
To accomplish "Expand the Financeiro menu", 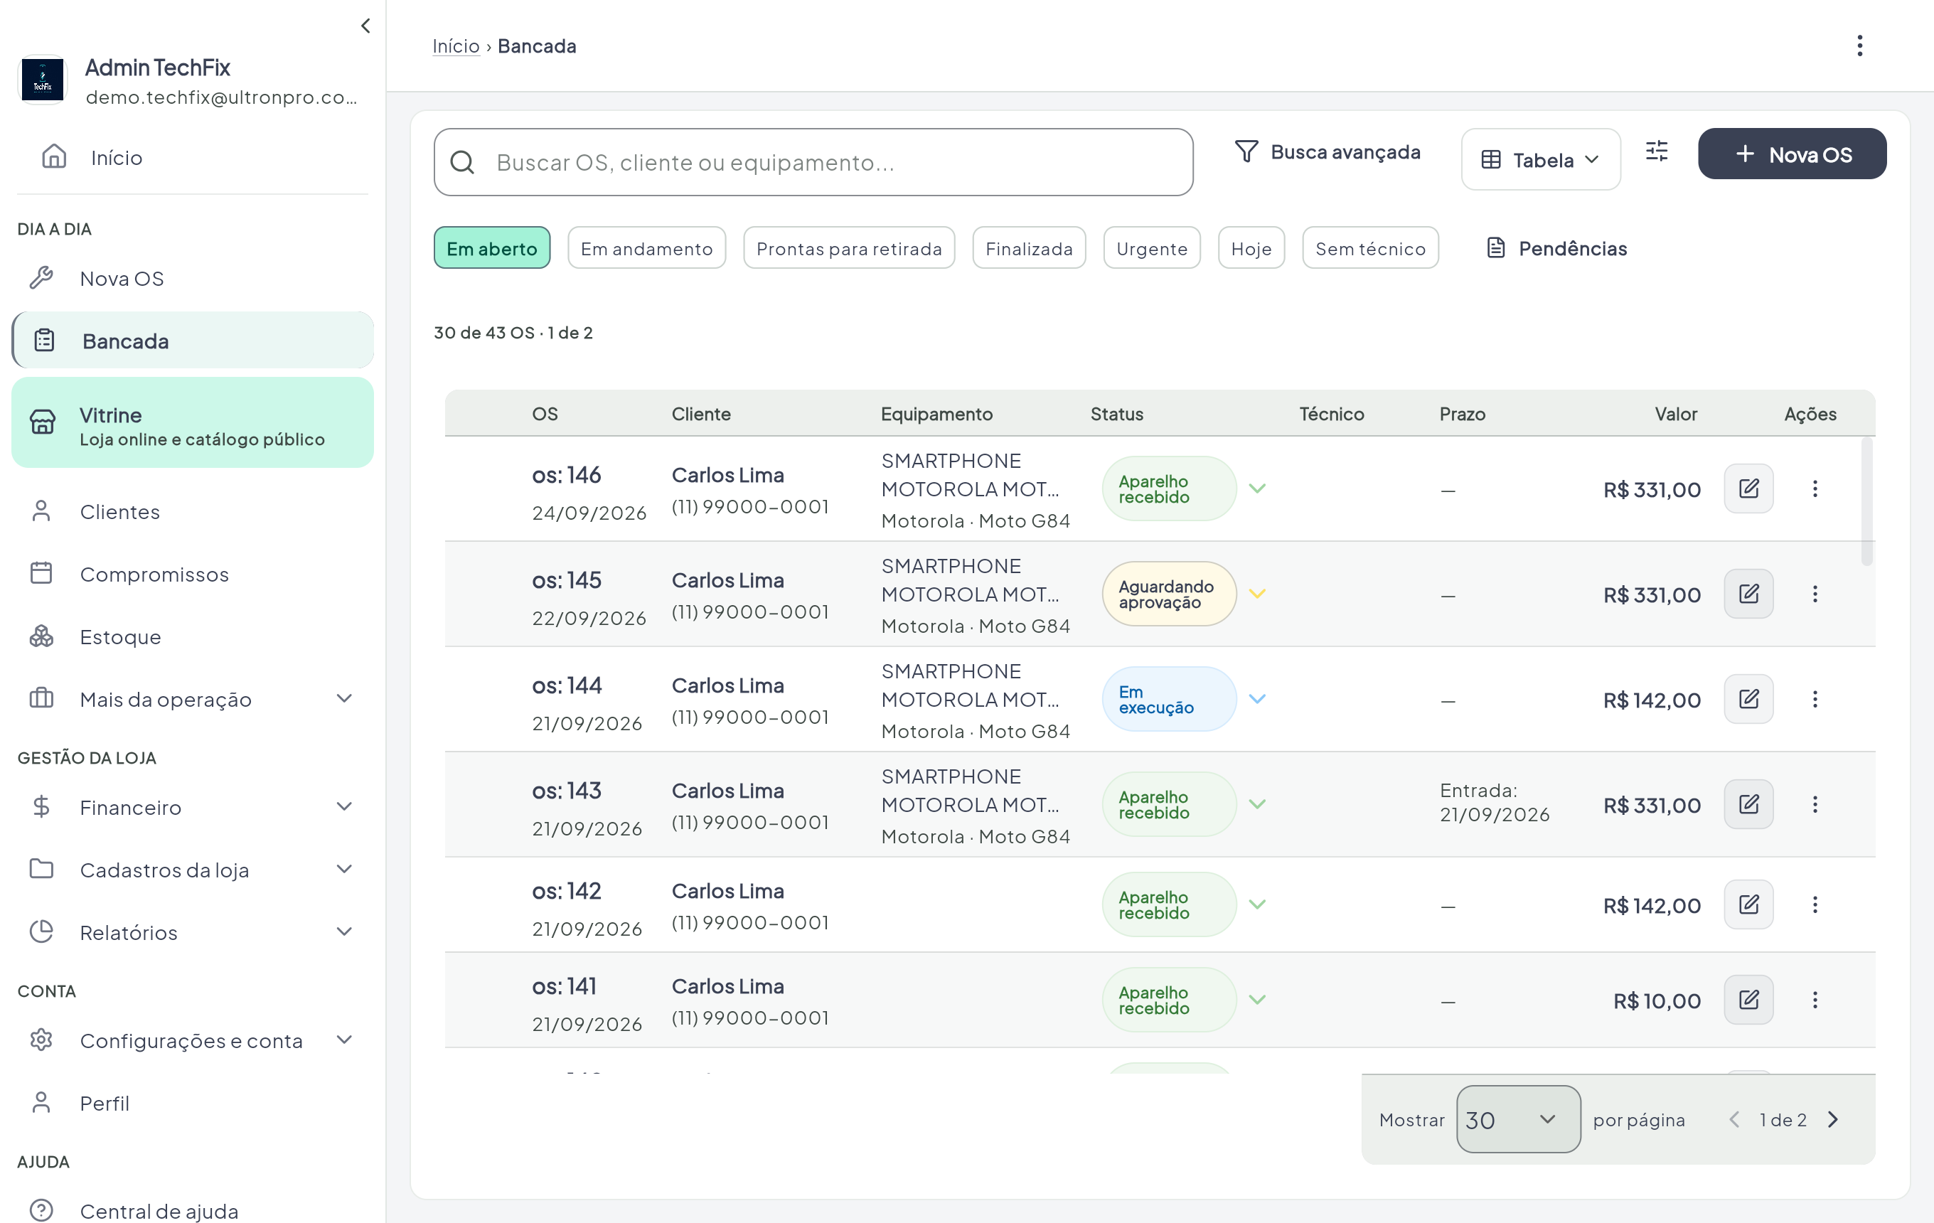I will (193, 806).
